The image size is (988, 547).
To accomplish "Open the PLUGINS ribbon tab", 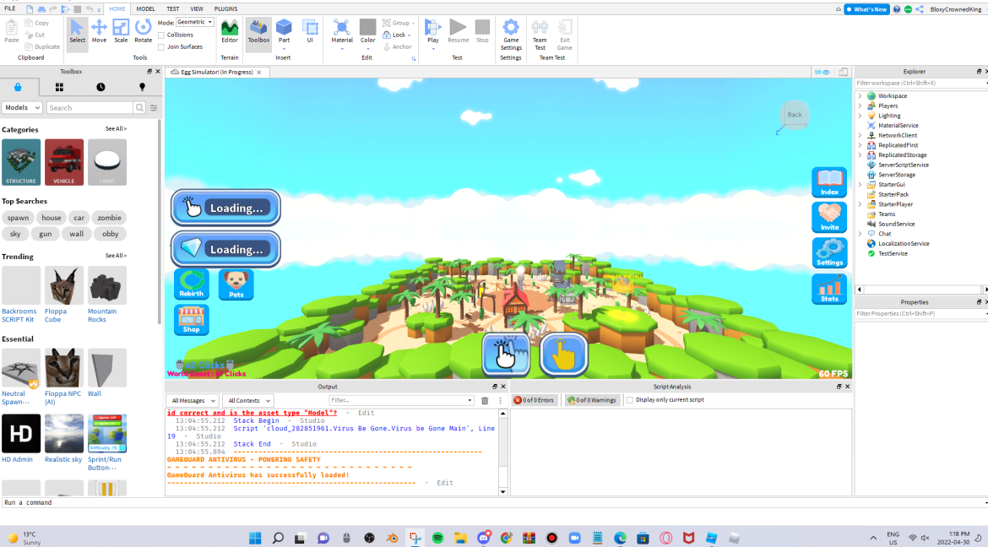I will click(225, 8).
